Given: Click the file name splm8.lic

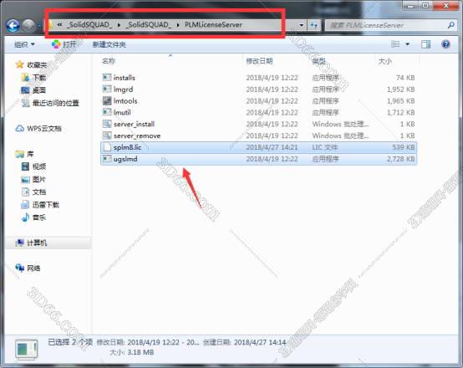Looking at the screenshot, I should pos(127,147).
